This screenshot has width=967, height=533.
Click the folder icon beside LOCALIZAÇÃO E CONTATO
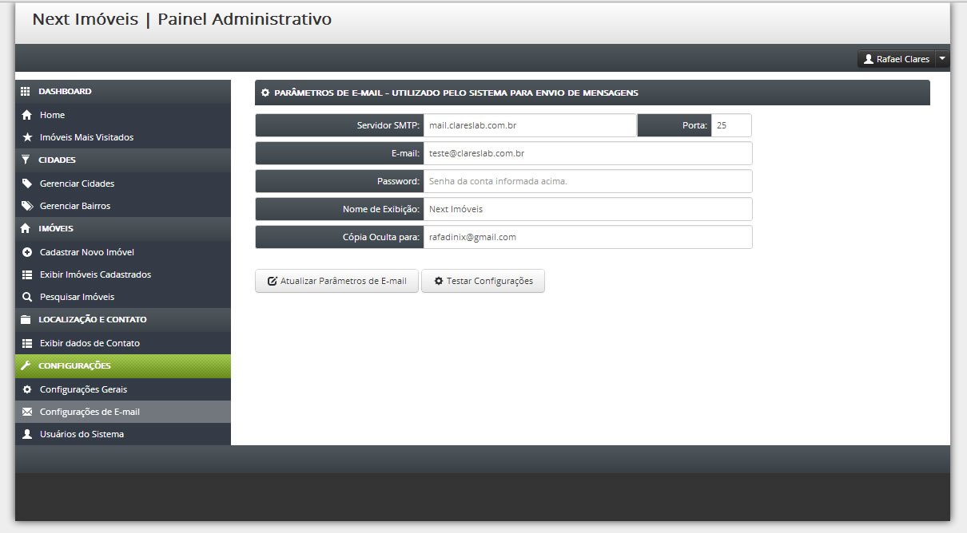pos(26,319)
